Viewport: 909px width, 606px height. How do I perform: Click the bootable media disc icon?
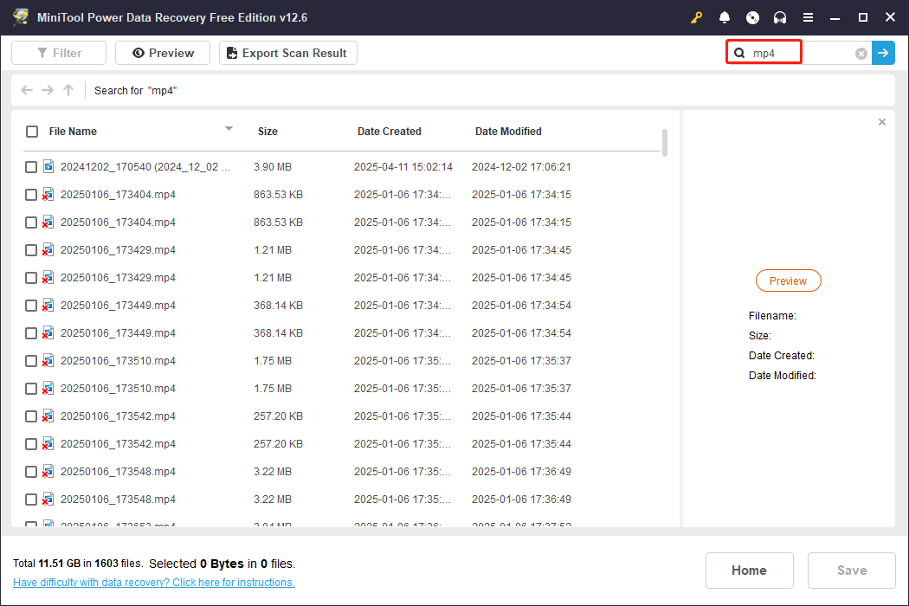pyautogui.click(x=752, y=16)
